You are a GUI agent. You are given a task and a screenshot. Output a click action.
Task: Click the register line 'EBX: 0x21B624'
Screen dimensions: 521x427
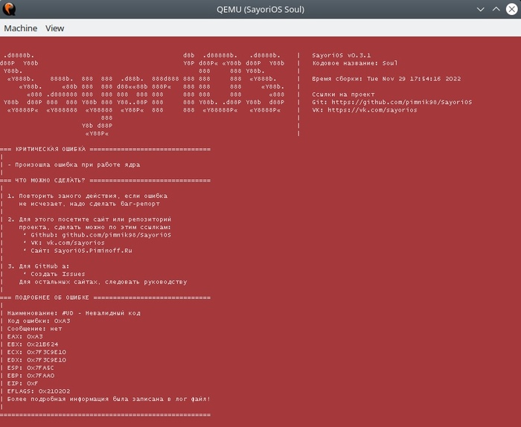(x=33, y=344)
